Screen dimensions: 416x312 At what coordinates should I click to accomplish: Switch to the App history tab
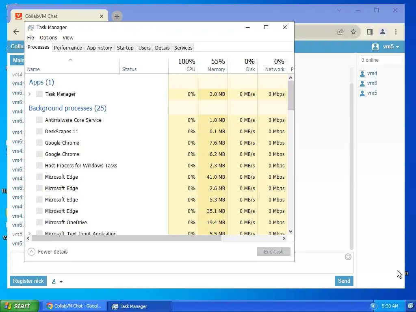click(100, 48)
